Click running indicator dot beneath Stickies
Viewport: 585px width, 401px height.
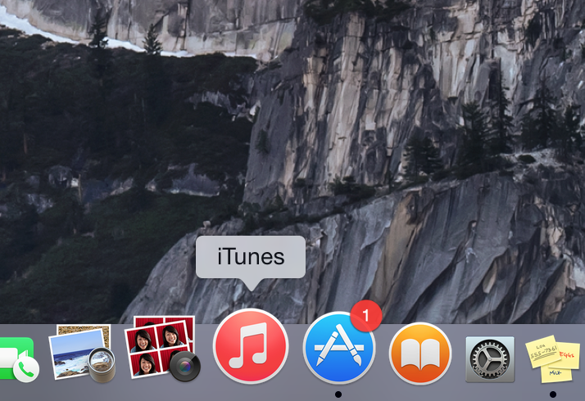(553, 394)
